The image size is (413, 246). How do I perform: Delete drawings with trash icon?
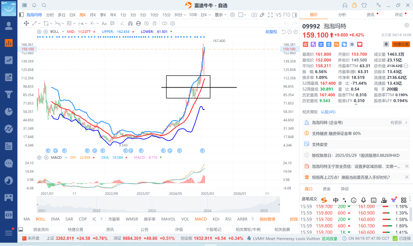click(x=154, y=23)
